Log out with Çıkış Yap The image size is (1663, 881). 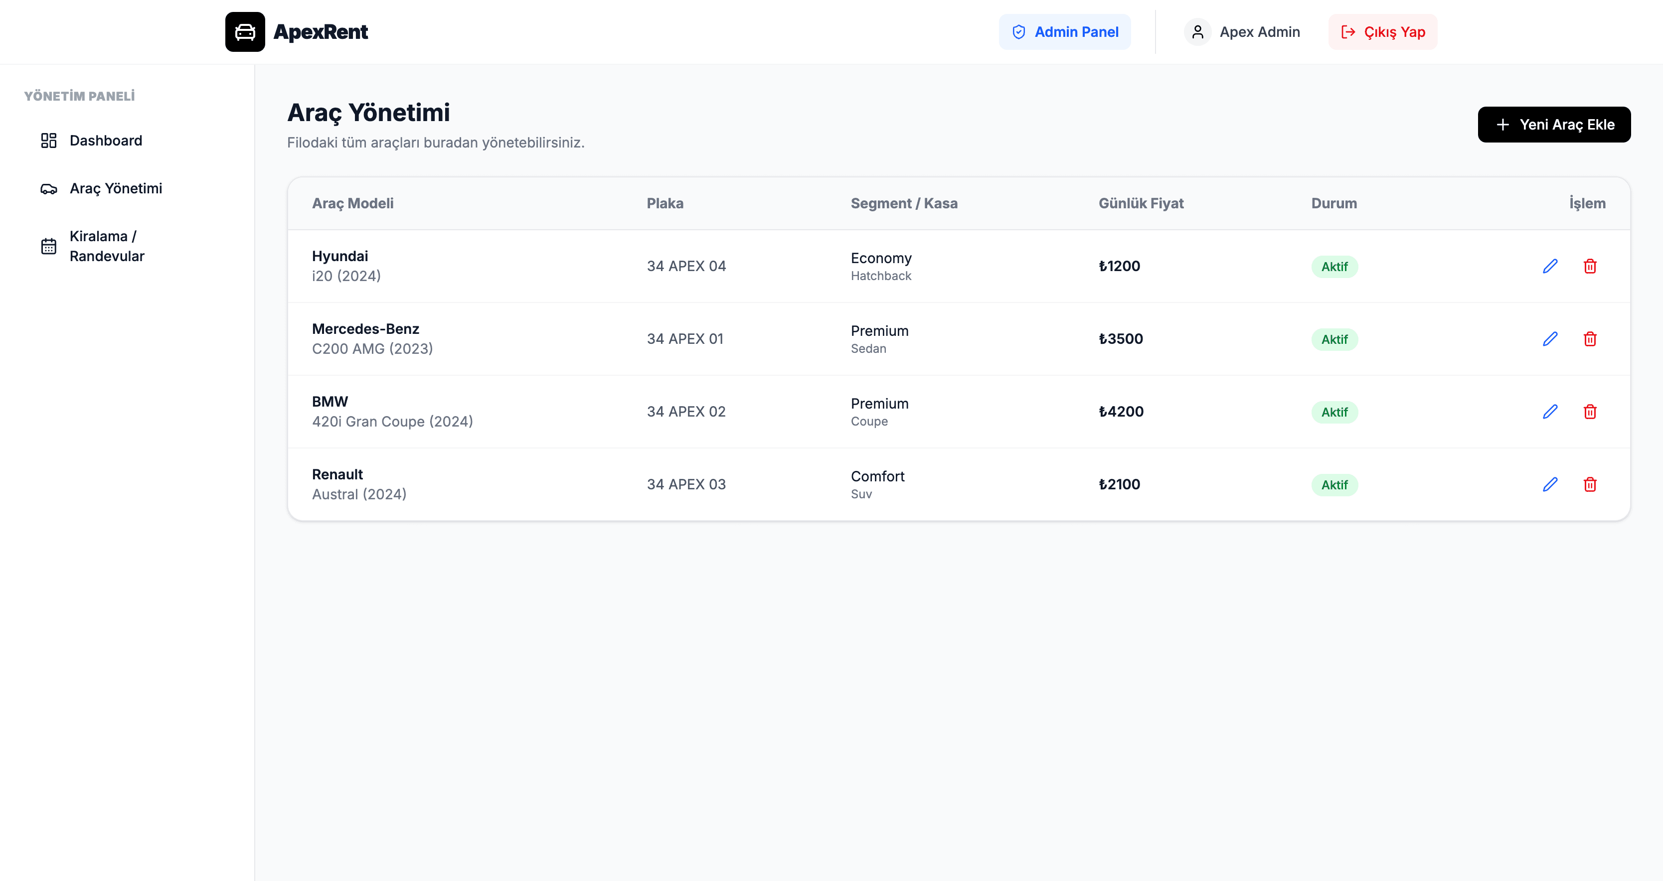(1383, 31)
